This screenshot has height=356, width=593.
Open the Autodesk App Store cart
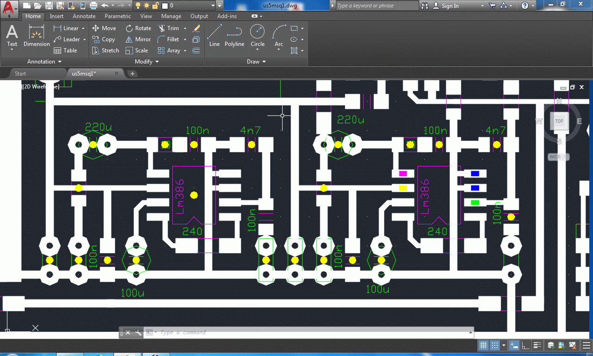pyautogui.click(x=492, y=6)
